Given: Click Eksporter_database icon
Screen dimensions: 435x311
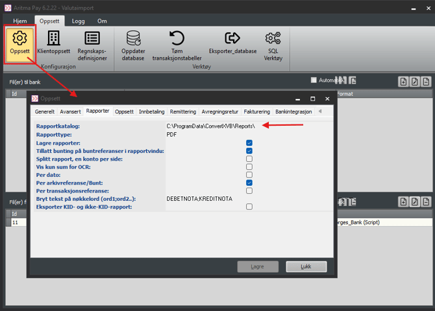Looking at the screenshot, I should coord(232,44).
